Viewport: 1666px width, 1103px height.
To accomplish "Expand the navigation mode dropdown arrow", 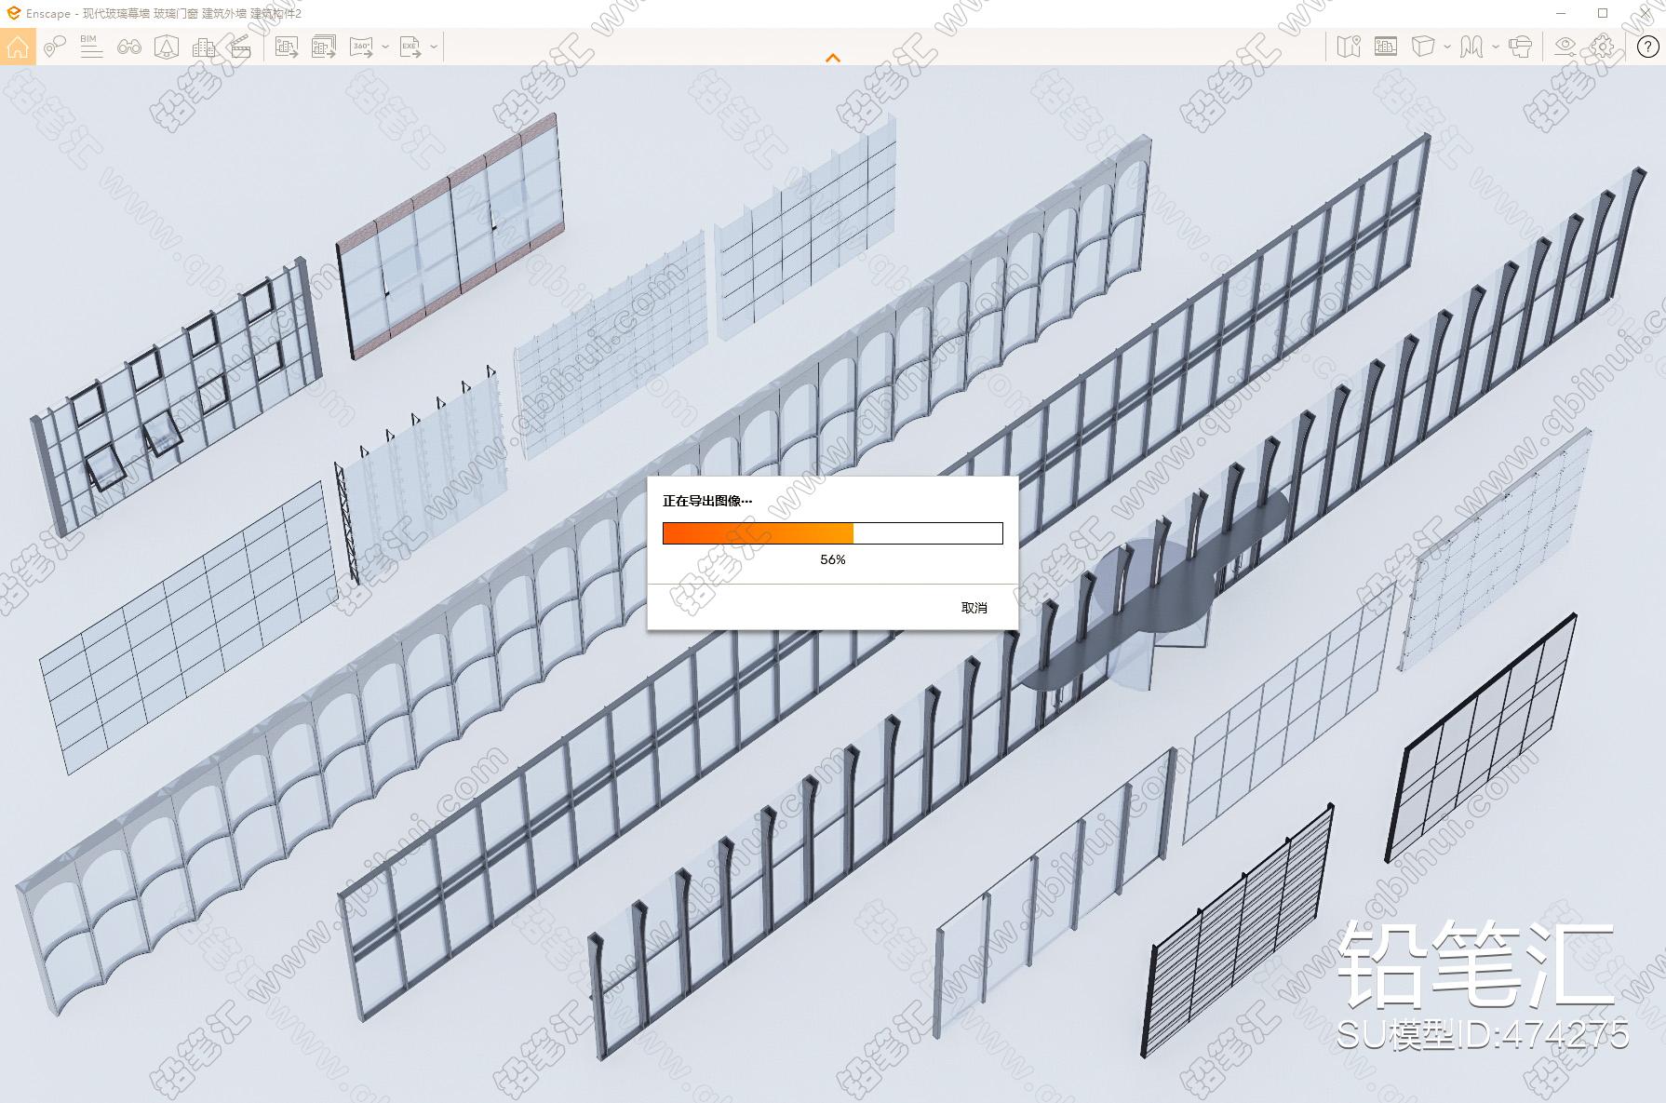I will tap(1496, 47).
